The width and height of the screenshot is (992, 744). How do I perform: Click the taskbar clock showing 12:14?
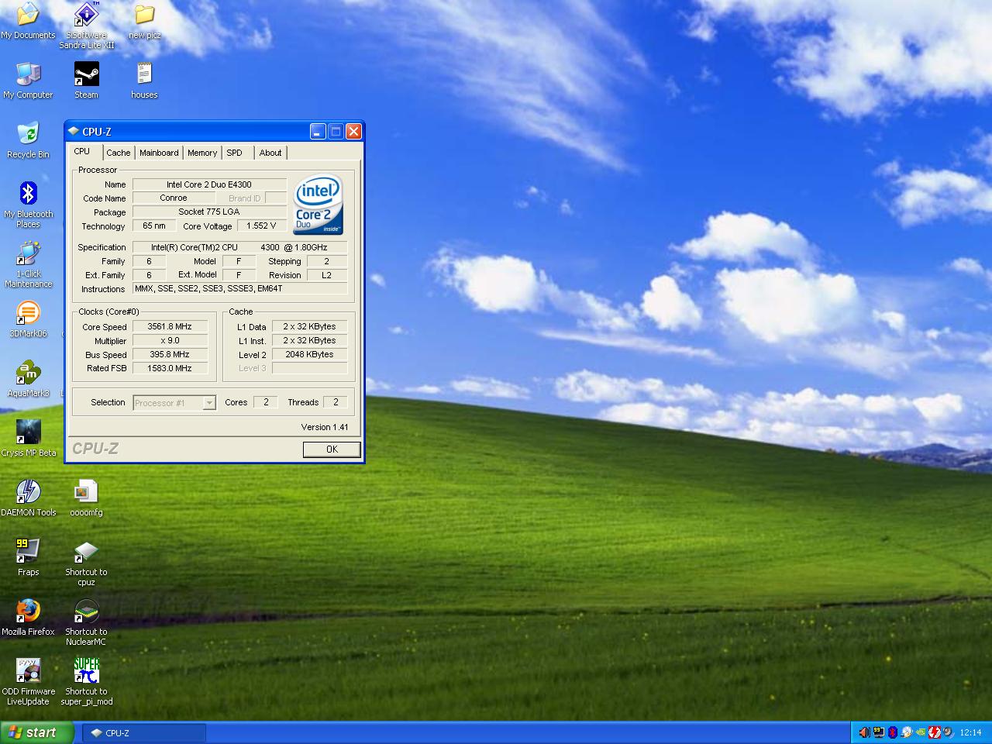click(x=970, y=732)
